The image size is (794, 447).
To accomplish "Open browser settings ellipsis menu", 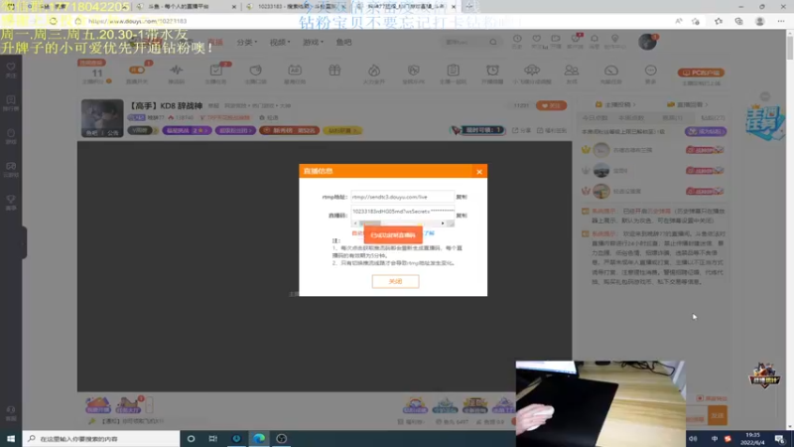I will tap(781, 21).
